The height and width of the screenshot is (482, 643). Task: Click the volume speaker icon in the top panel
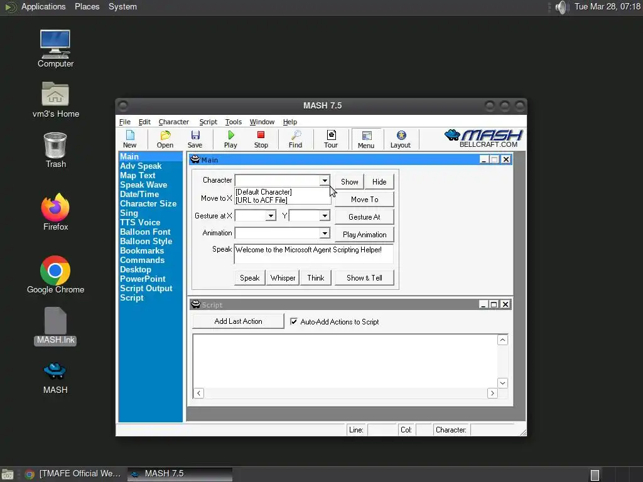[x=561, y=7]
